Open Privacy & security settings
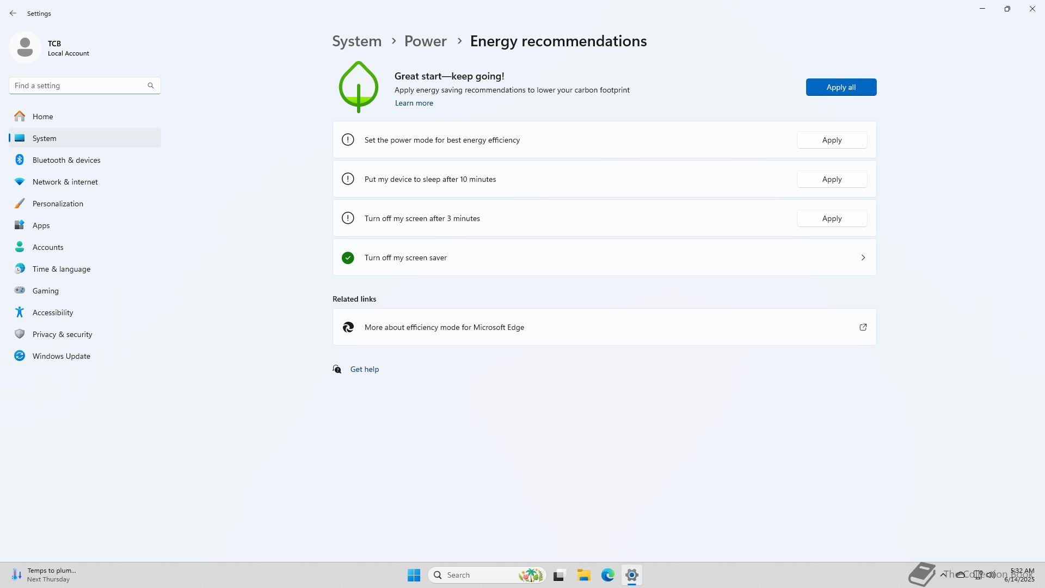The width and height of the screenshot is (1045, 588). point(62,334)
